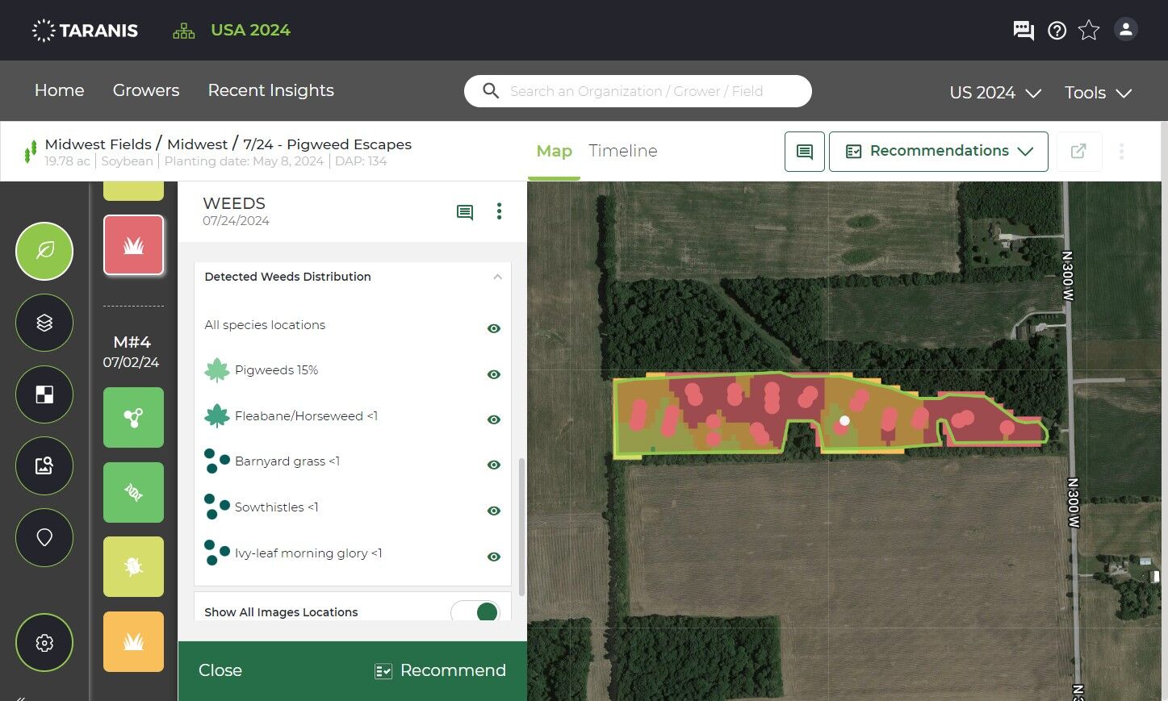Open the chat messages icon in header
Screen dimensions: 1168x701
[x=1024, y=31]
